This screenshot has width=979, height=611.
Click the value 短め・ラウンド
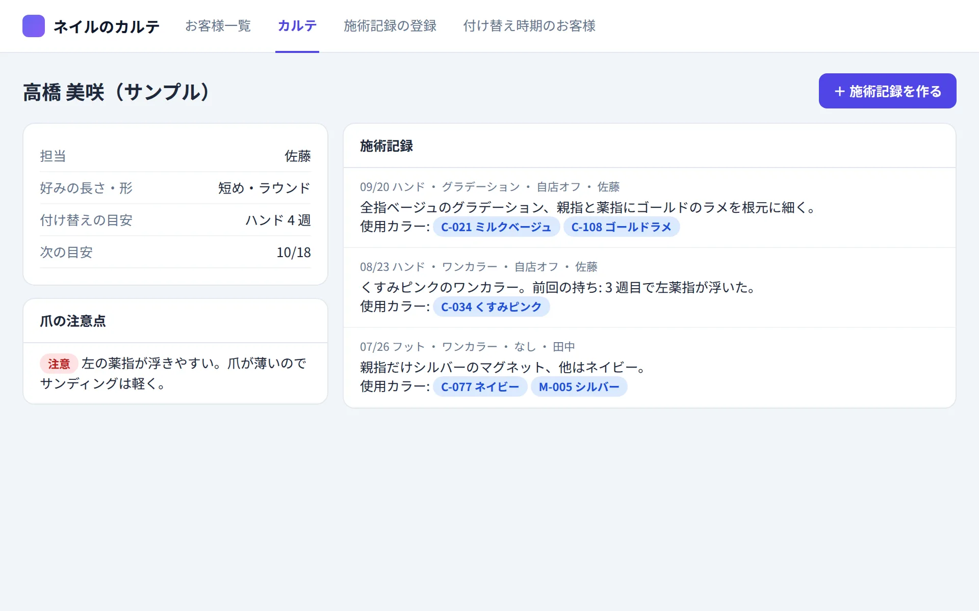(x=264, y=188)
